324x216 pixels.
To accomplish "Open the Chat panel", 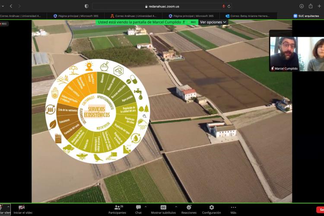I will (138, 210).
